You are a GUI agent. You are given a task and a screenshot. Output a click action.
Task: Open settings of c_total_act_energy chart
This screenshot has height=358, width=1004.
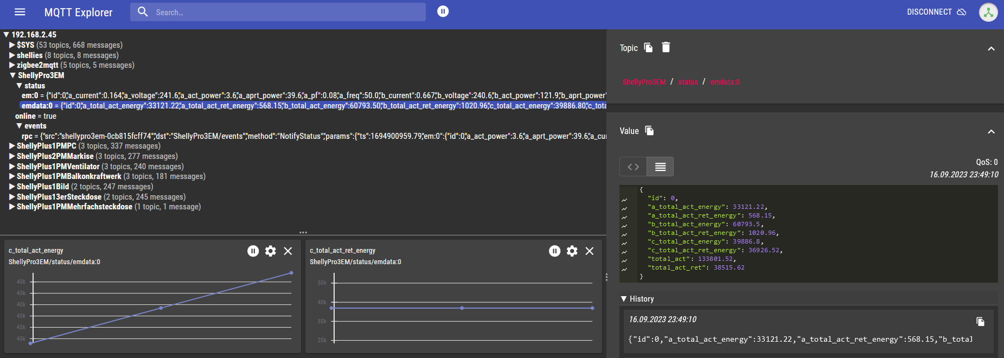[271, 251]
